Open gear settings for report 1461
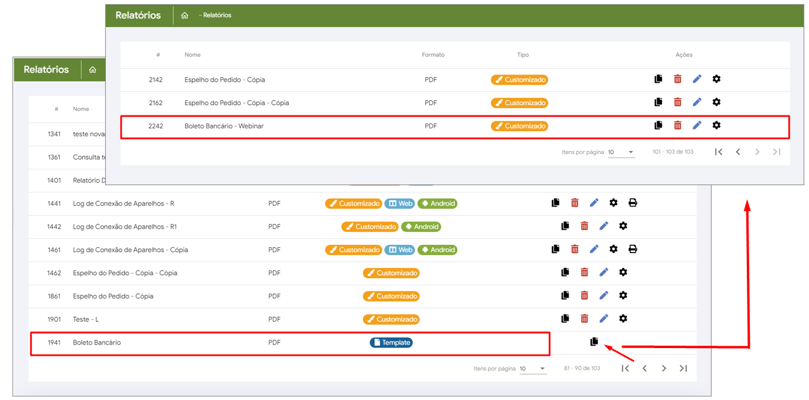809x400 pixels. [613, 249]
